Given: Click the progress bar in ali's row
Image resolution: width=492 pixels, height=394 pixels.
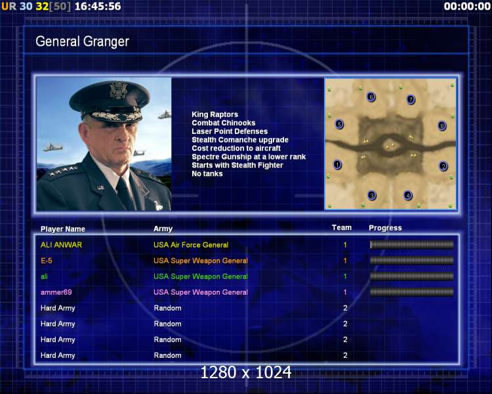Looking at the screenshot, I should (x=412, y=276).
